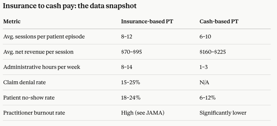The image size is (277, 126).
Task: Click the 6–10 sessions cell
Action: (205, 37)
